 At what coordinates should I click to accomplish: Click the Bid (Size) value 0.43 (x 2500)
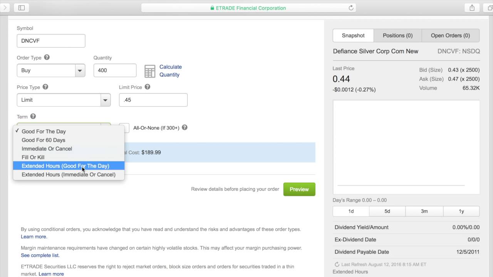[464, 70]
